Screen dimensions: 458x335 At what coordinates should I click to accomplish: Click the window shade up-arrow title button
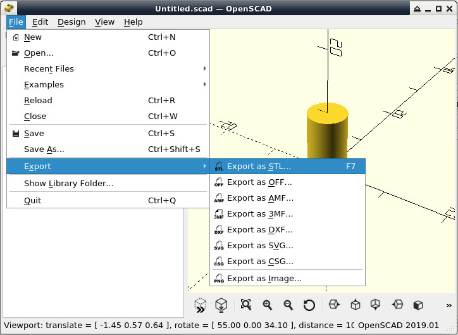pos(417,9)
